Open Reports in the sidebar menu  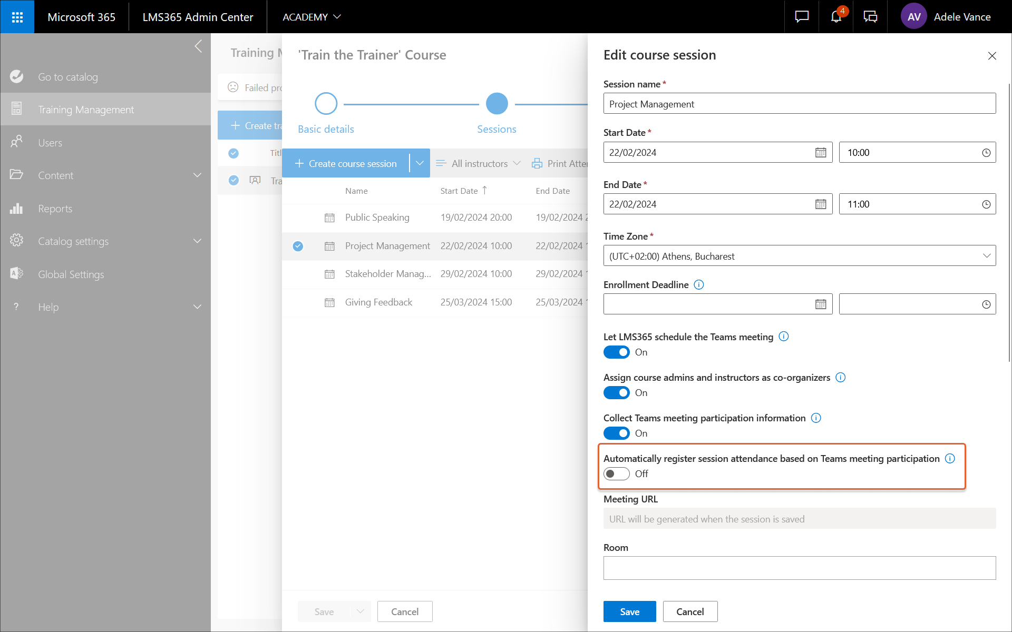[55, 209]
